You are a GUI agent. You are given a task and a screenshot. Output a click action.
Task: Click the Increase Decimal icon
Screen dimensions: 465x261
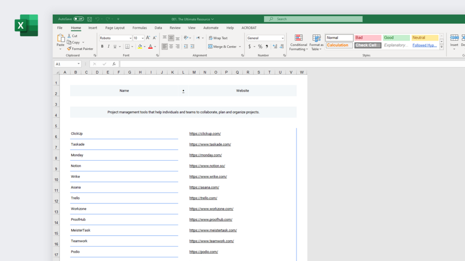[x=275, y=47]
